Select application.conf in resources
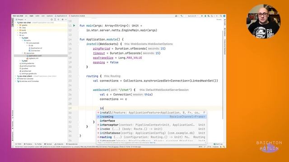Image resolution: width=289 pixels, height=162 pixels. click(x=34, y=56)
